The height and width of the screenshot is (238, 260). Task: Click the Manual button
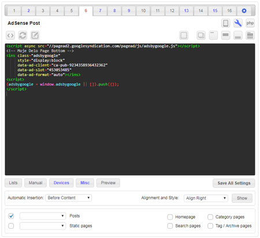coord(35,183)
